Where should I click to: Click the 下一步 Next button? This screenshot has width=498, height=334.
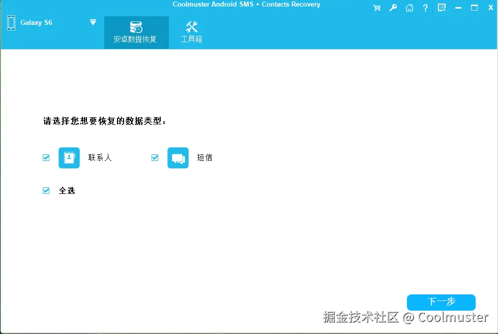tap(441, 302)
